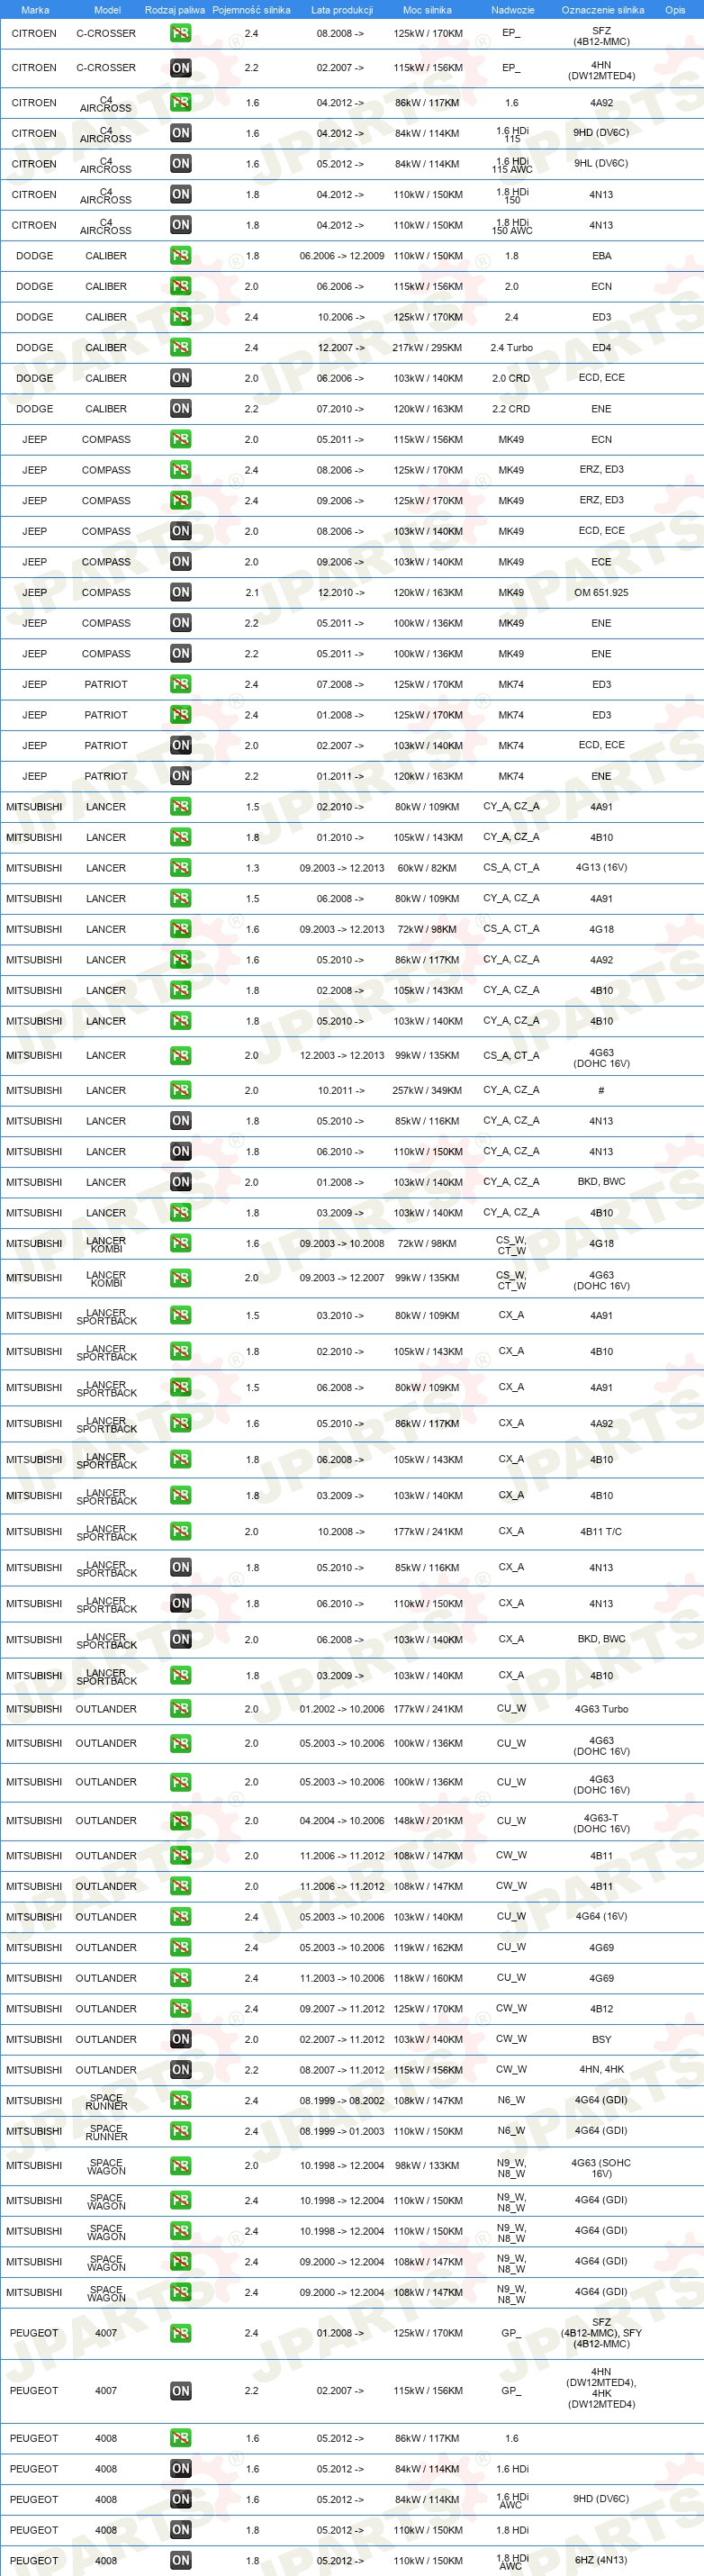The height and width of the screenshot is (2576, 704).
Task: Click petrol icon in Lancer Kombi 2.0 row
Action: click(x=180, y=1278)
